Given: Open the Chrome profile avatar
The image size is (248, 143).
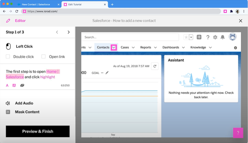Looking at the screenshot, I should (x=237, y=11).
